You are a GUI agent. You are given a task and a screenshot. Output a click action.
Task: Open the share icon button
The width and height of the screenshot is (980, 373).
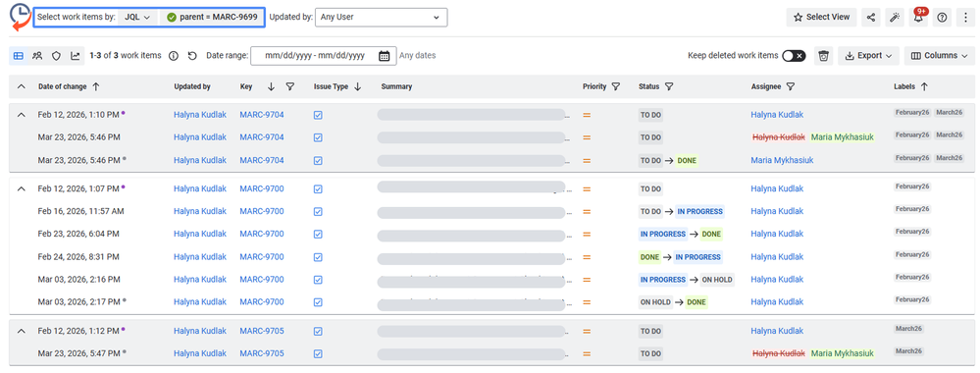pos(871,18)
